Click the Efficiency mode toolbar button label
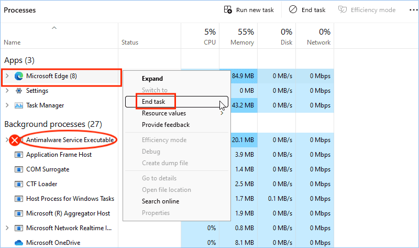This screenshot has width=419, height=248. 373,10
